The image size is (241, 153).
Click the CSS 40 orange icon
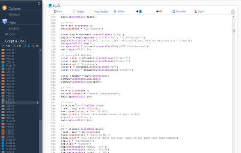tap(3, 50)
